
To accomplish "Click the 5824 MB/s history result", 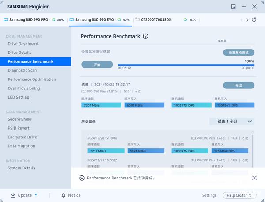I will (146, 151).
